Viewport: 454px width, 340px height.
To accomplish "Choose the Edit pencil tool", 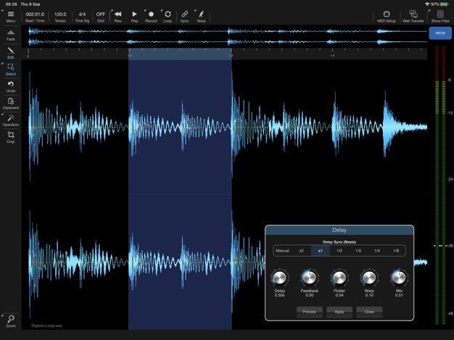I will (x=10, y=52).
